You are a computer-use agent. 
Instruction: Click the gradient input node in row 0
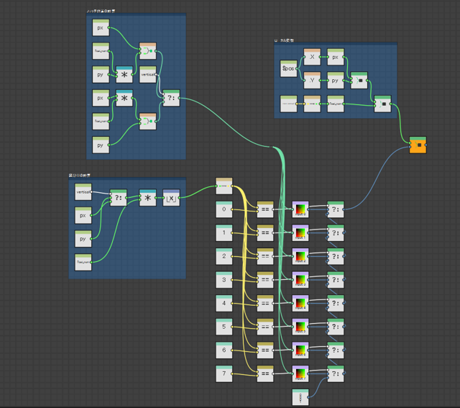point(300,210)
